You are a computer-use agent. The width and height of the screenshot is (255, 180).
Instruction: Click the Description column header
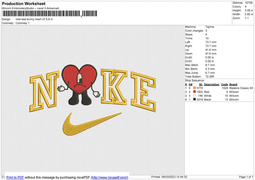[x=212, y=84]
